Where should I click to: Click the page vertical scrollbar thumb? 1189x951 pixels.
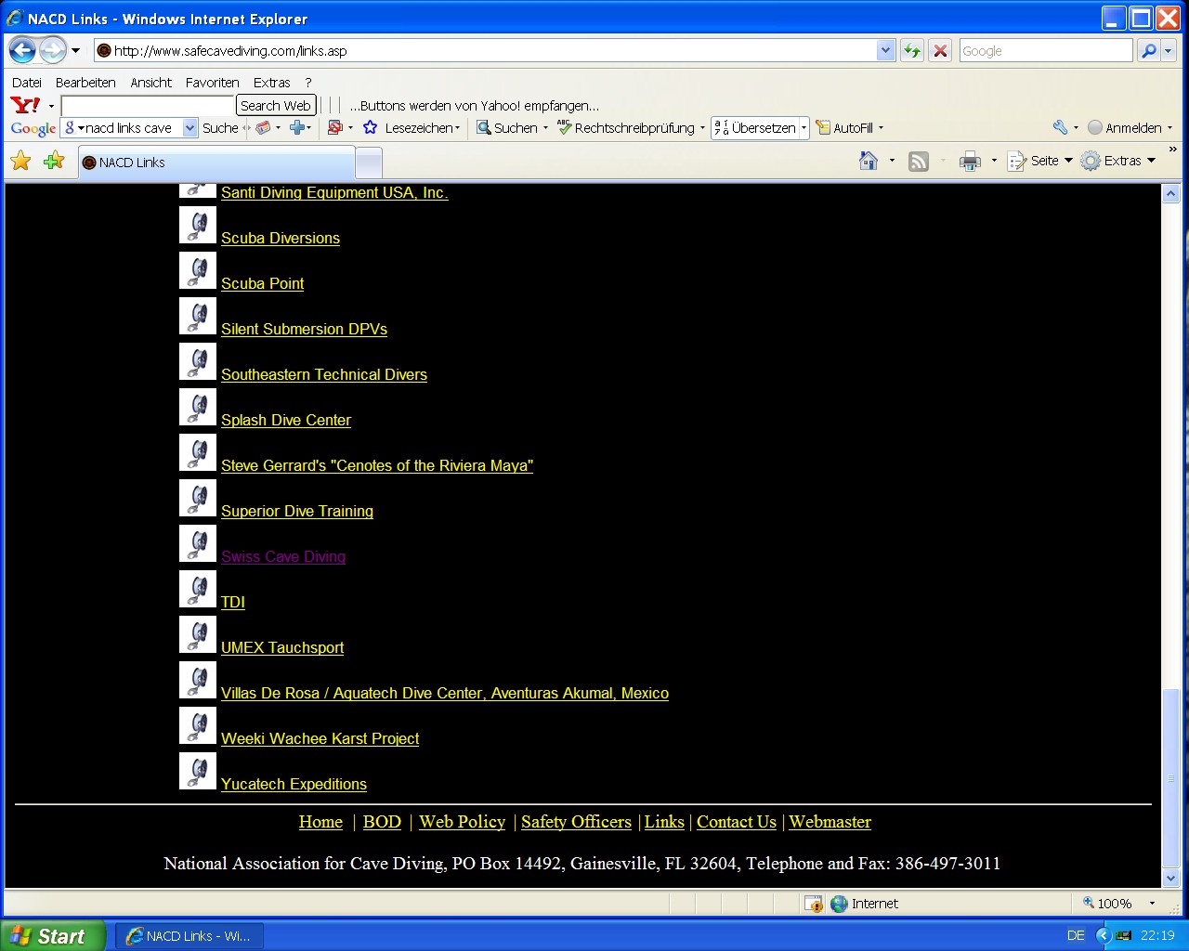1170,777
